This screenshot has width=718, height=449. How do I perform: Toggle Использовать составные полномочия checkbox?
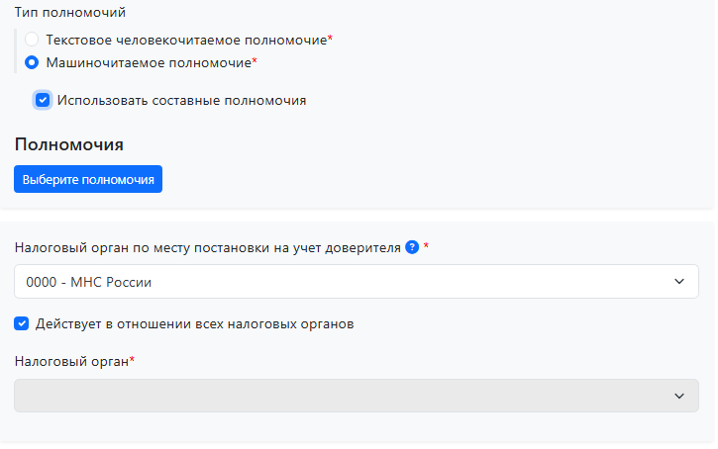click(x=43, y=100)
